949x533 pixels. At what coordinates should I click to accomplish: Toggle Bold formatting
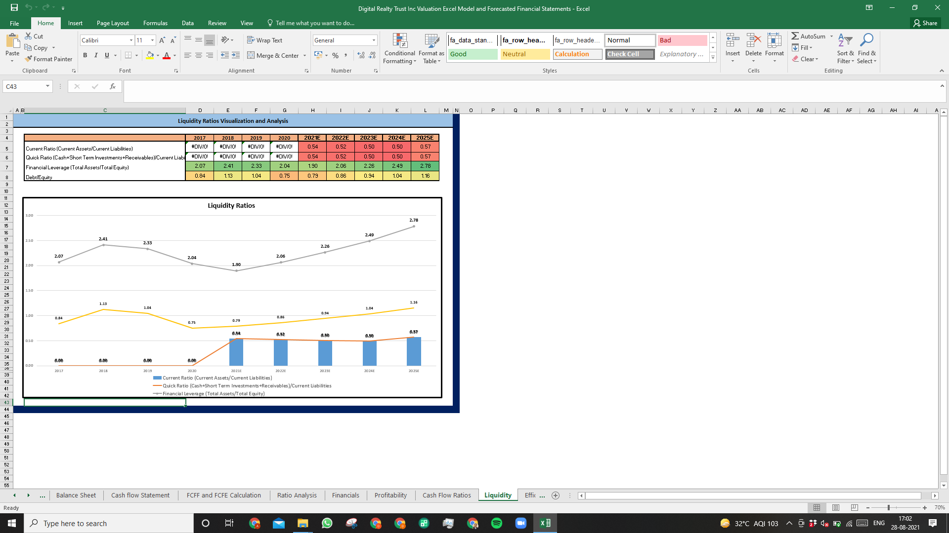[x=85, y=55]
